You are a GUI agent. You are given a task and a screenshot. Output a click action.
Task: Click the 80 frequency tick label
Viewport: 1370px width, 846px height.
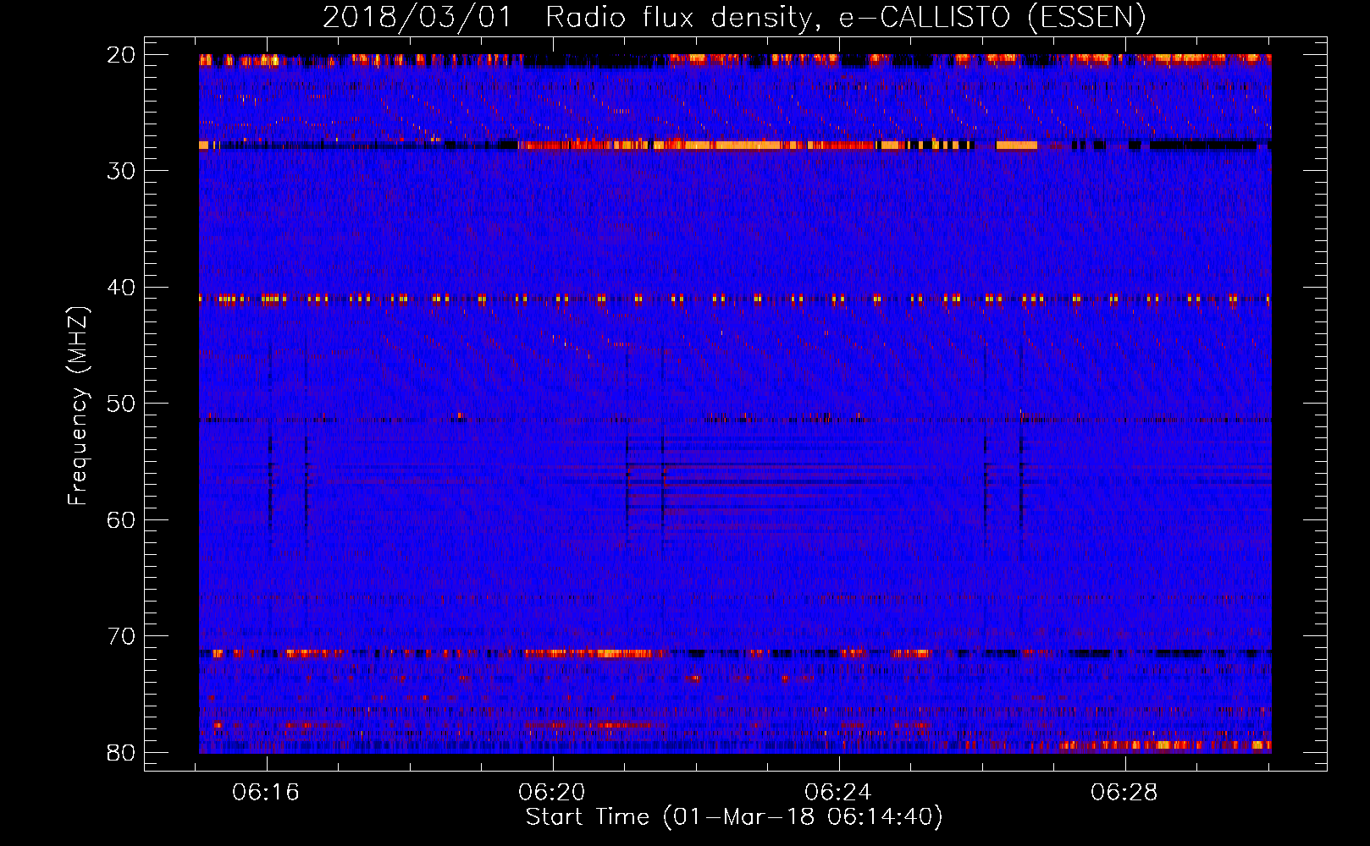coord(121,752)
